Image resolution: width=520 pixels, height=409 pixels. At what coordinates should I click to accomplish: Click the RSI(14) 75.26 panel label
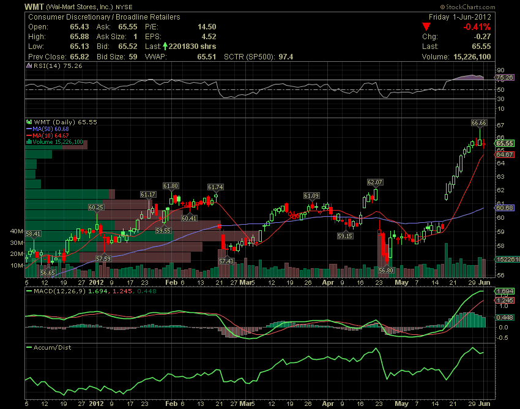tap(58, 66)
